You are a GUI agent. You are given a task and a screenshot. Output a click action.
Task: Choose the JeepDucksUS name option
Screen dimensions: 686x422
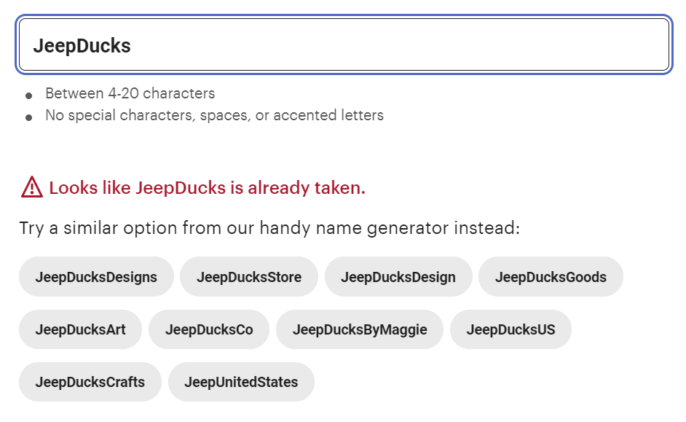(x=510, y=329)
